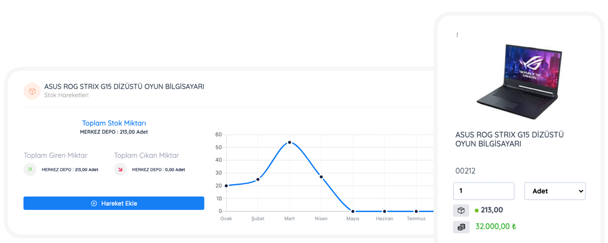Select the Mart data point on chart

(x=289, y=142)
